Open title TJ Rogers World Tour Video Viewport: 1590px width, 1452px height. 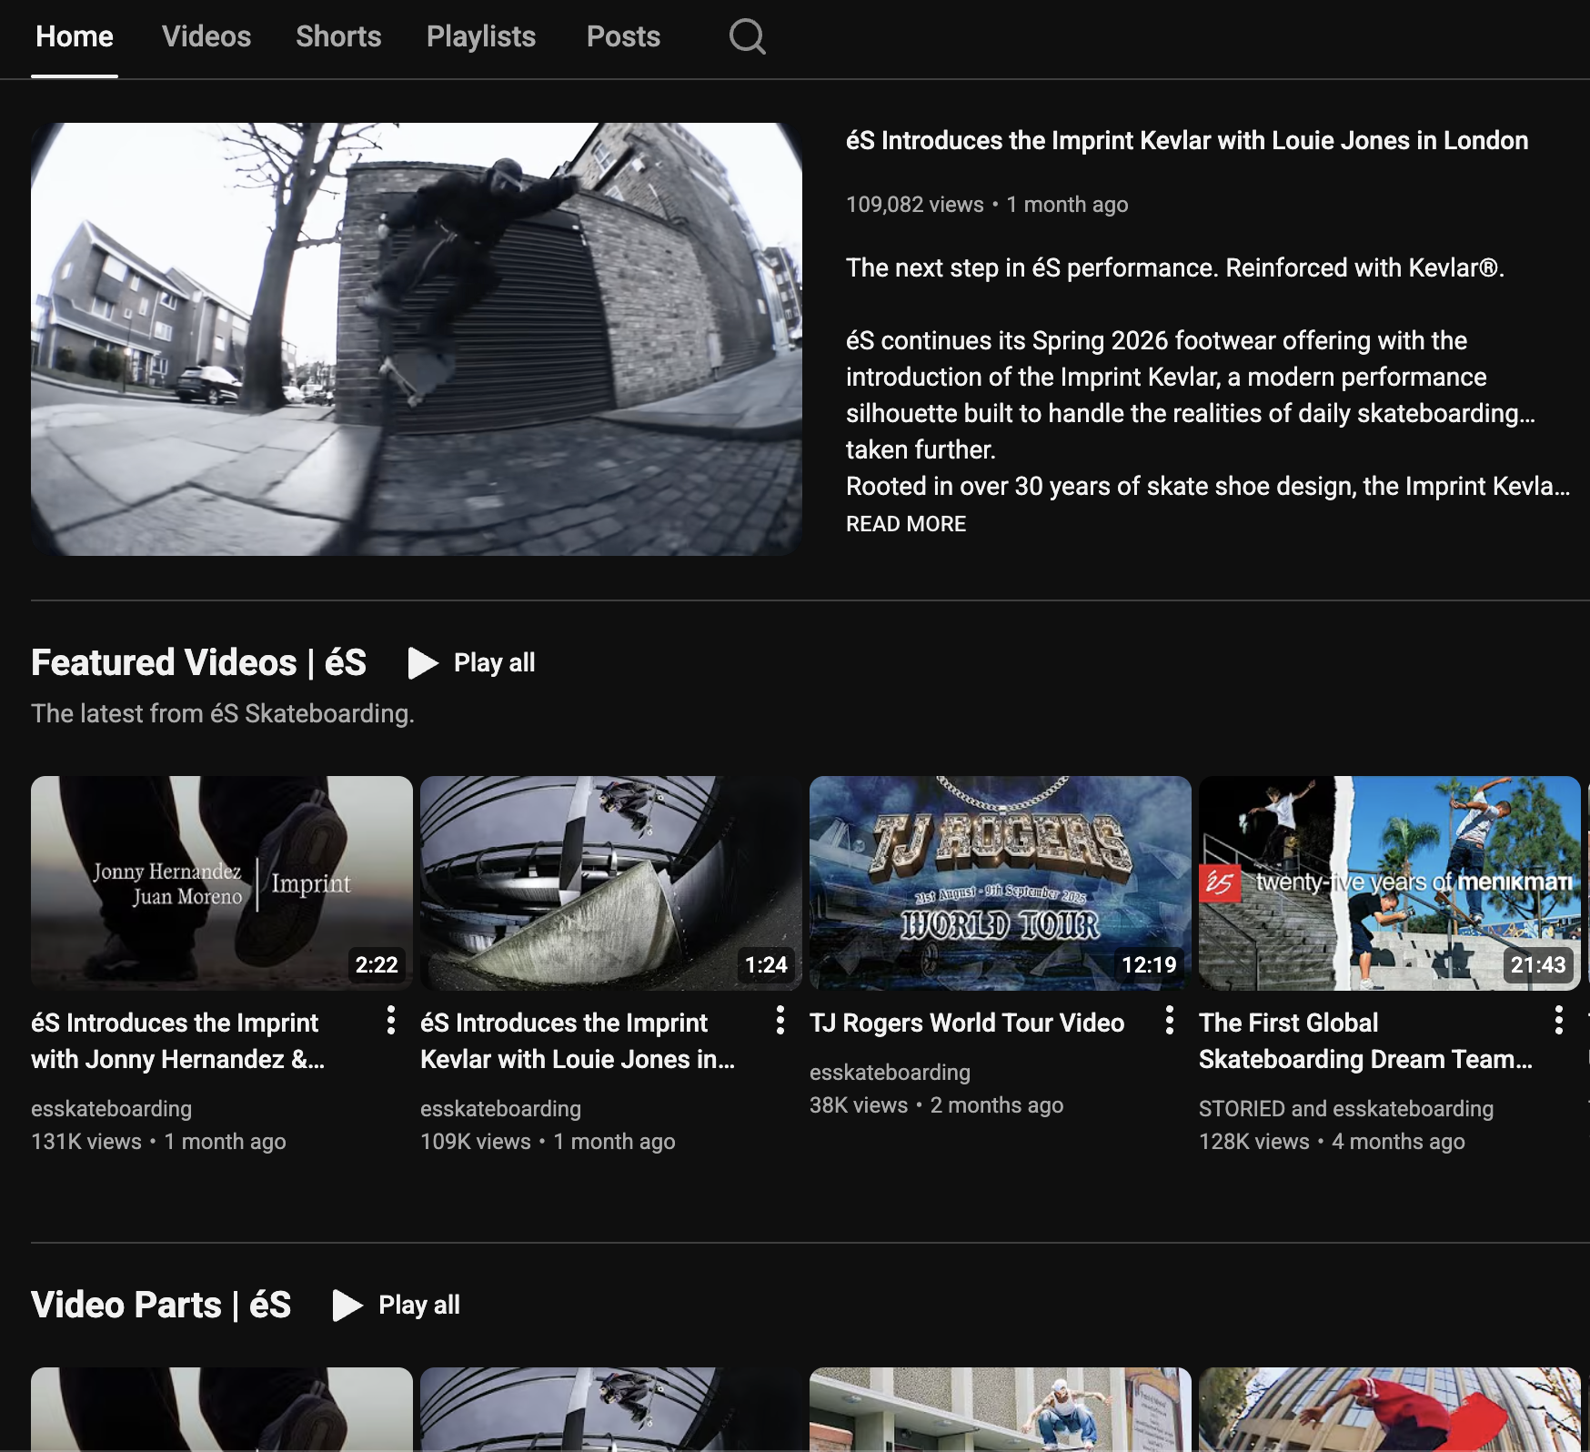tap(967, 1023)
